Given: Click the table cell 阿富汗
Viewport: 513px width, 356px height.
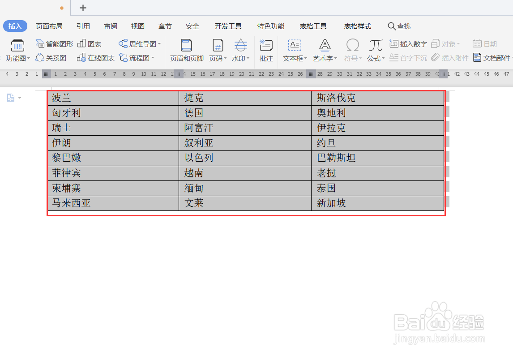Looking at the screenshot, I should (x=245, y=128).
